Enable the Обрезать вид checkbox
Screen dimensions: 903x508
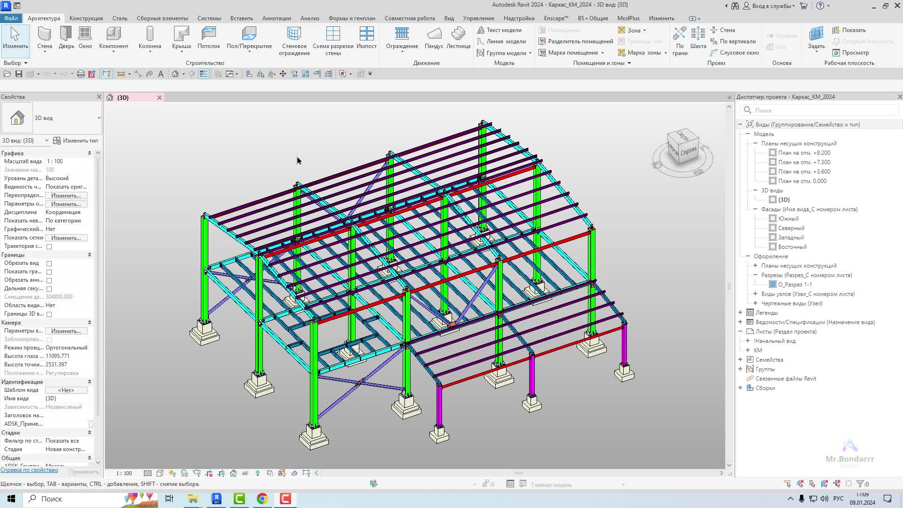49,263
